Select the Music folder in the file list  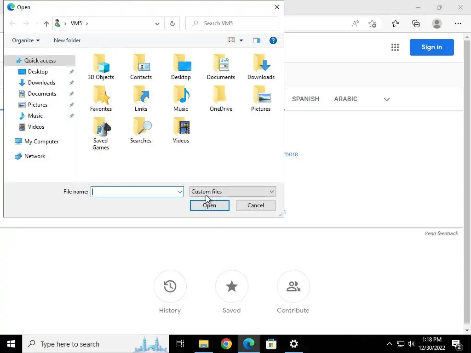tap(181, 99)
